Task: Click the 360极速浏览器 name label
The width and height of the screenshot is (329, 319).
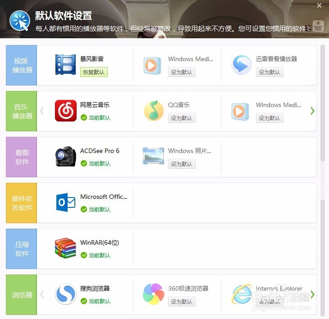Action: [x=188, y=288]
